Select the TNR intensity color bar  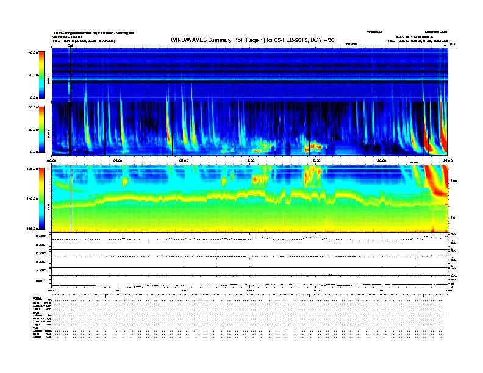(x=41, y=199)
